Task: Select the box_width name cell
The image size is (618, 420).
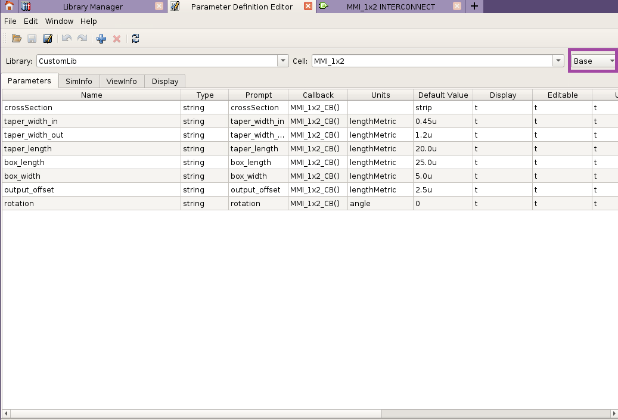Action: pos(91,176)
